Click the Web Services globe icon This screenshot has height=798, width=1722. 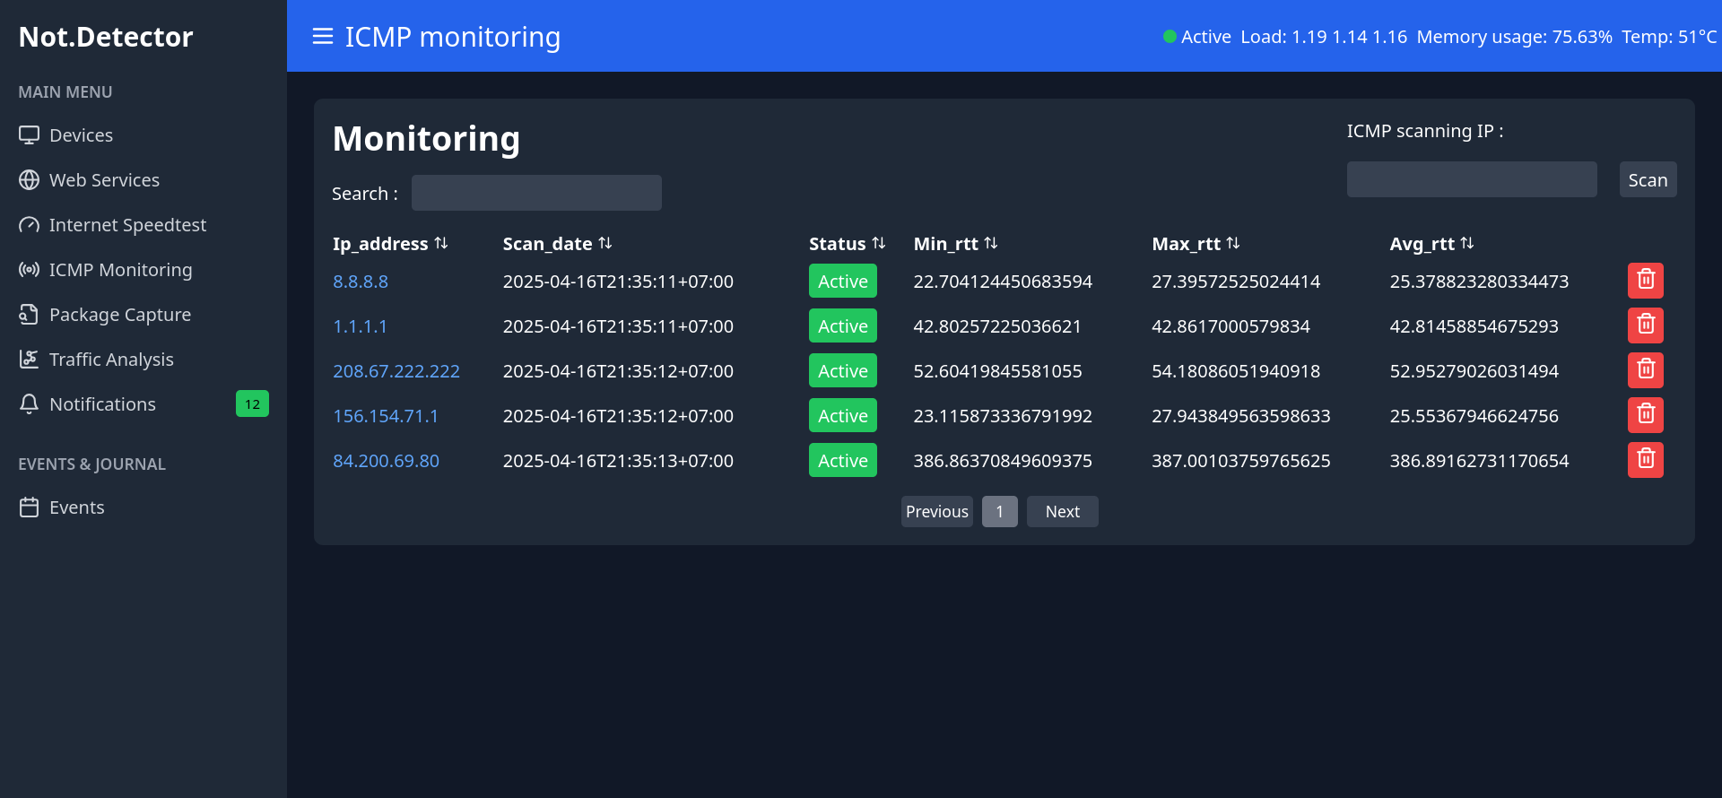pyautogui.click(x=30, y=179)
